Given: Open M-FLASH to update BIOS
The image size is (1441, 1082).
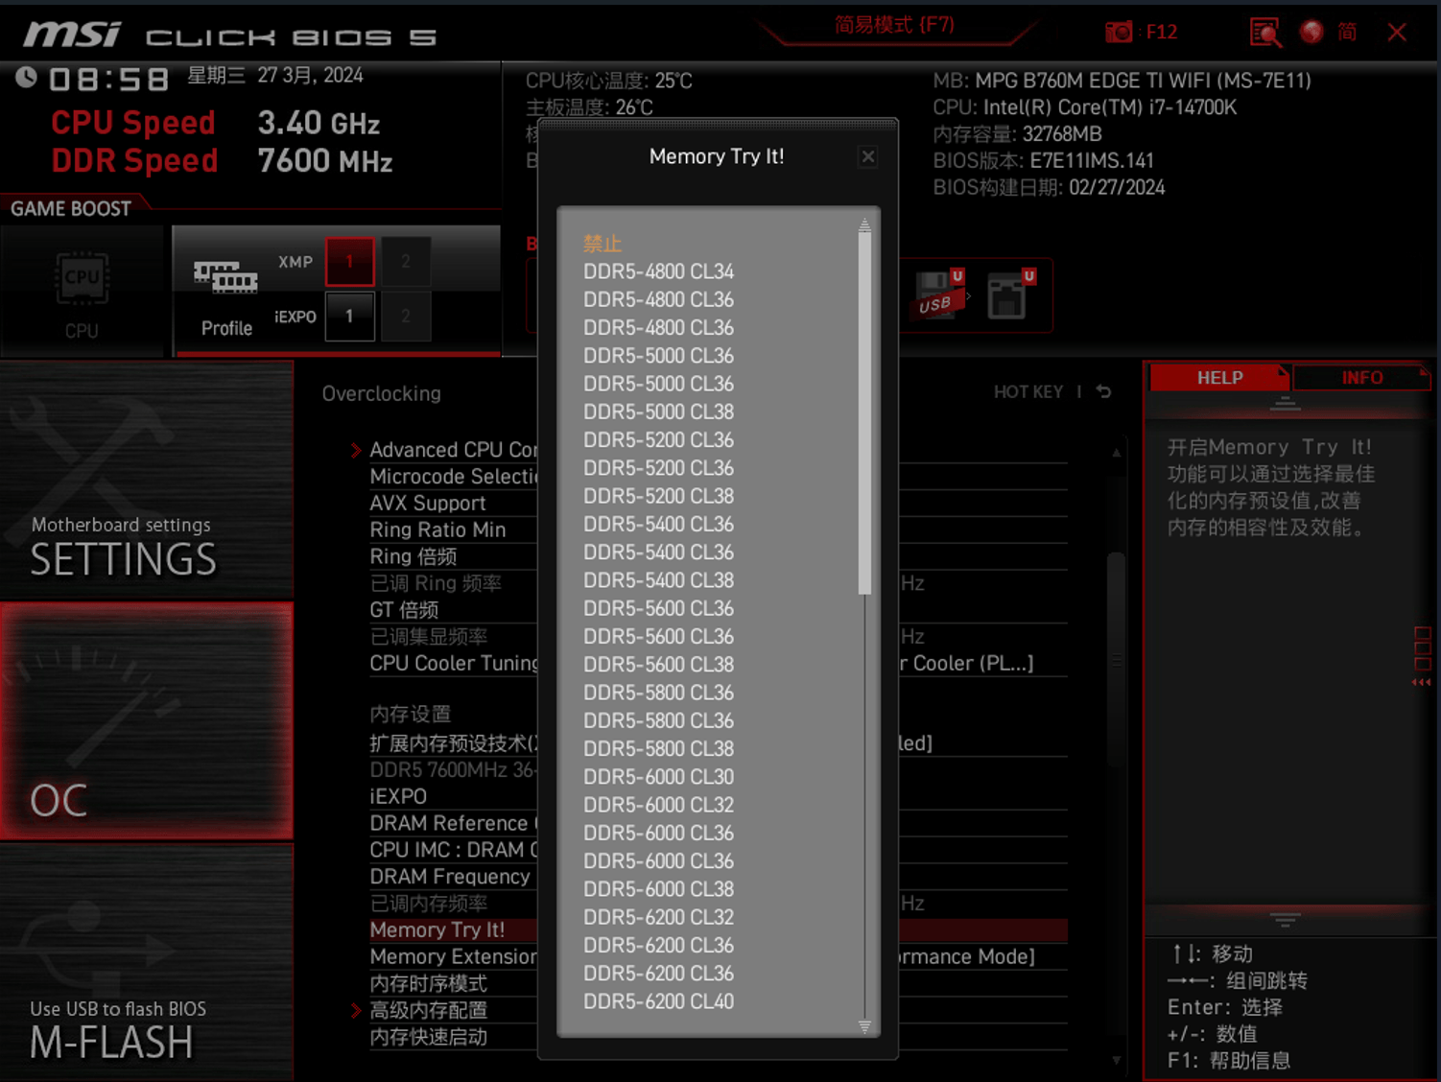Looking at the screenshot, I should tap(112, 1043).
